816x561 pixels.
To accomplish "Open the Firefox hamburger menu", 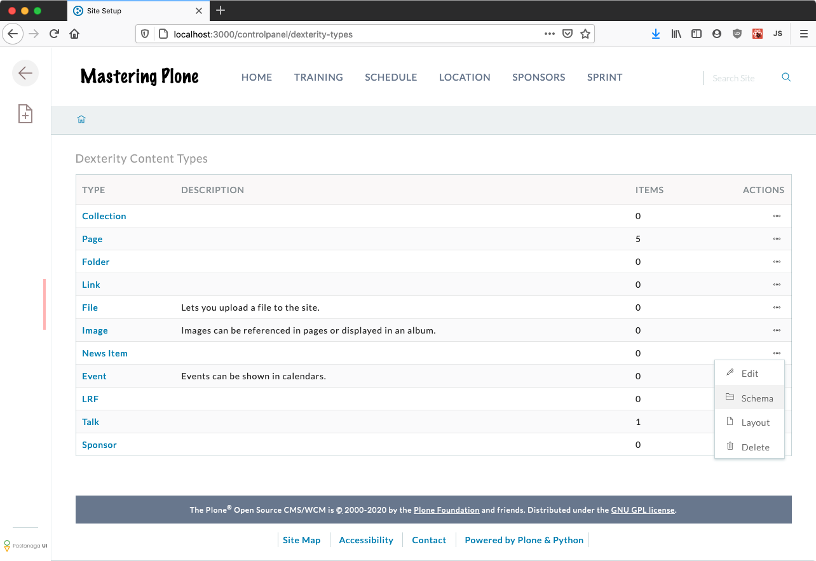I will coord(804,34).
